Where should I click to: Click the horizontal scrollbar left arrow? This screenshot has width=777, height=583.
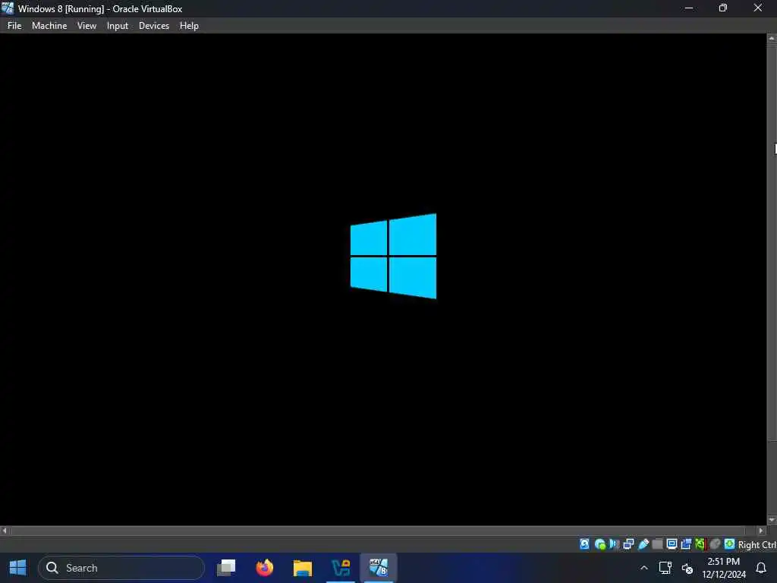pos(5,531)
